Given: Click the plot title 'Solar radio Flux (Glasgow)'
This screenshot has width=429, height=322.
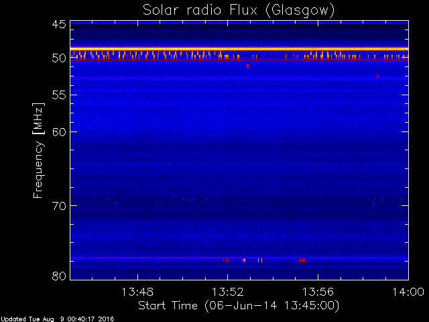Looking at the screenshot, I should [x=239, y=11].
